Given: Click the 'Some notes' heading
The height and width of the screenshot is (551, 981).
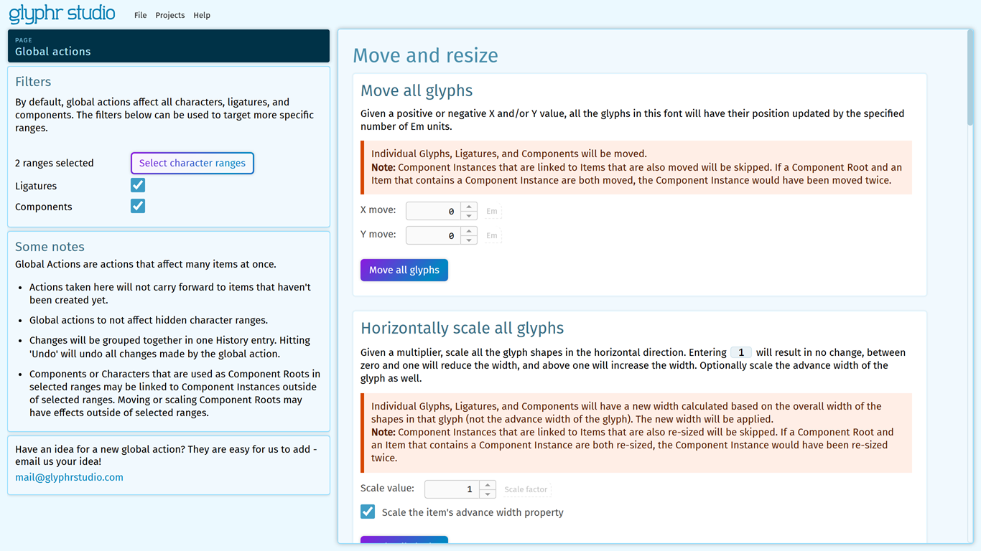Looking at the screenshot, I should pyautogui.click(x=50, y=246).
